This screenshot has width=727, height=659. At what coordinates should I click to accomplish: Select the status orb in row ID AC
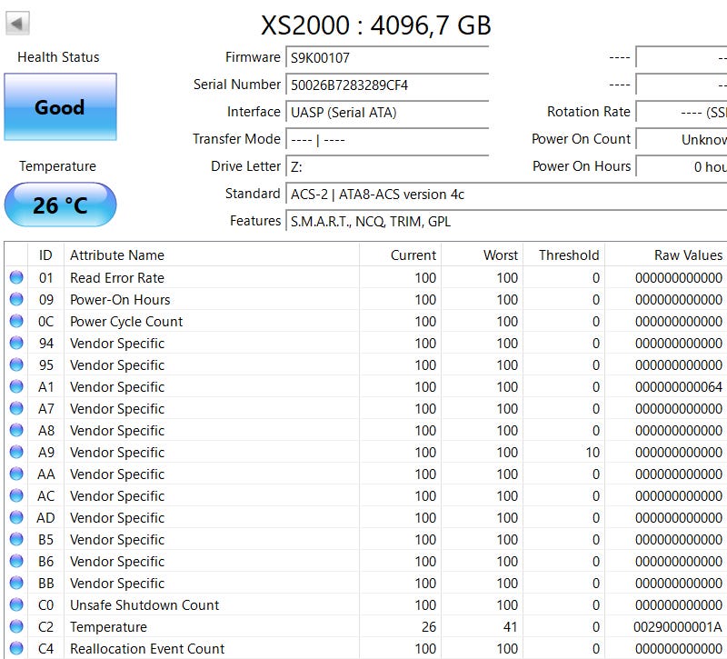(16, 495)
